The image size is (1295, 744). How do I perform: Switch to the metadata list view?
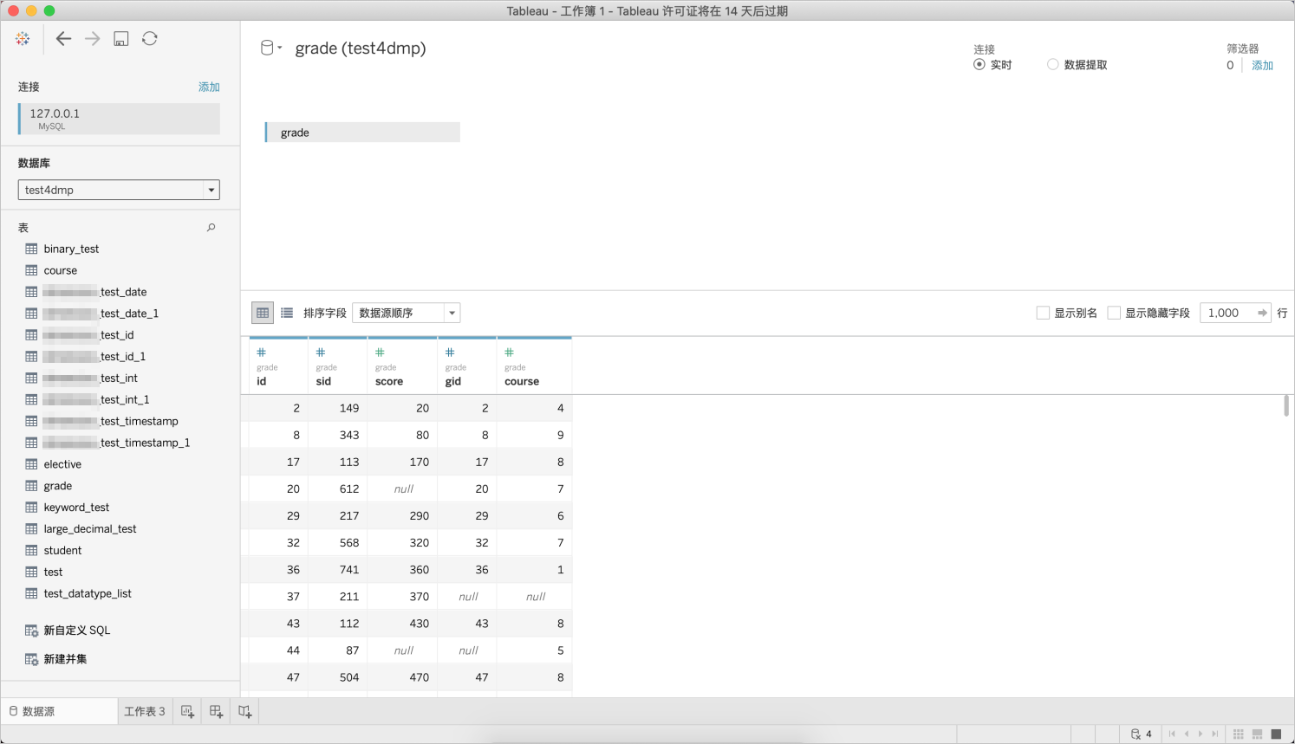point(287,313)
